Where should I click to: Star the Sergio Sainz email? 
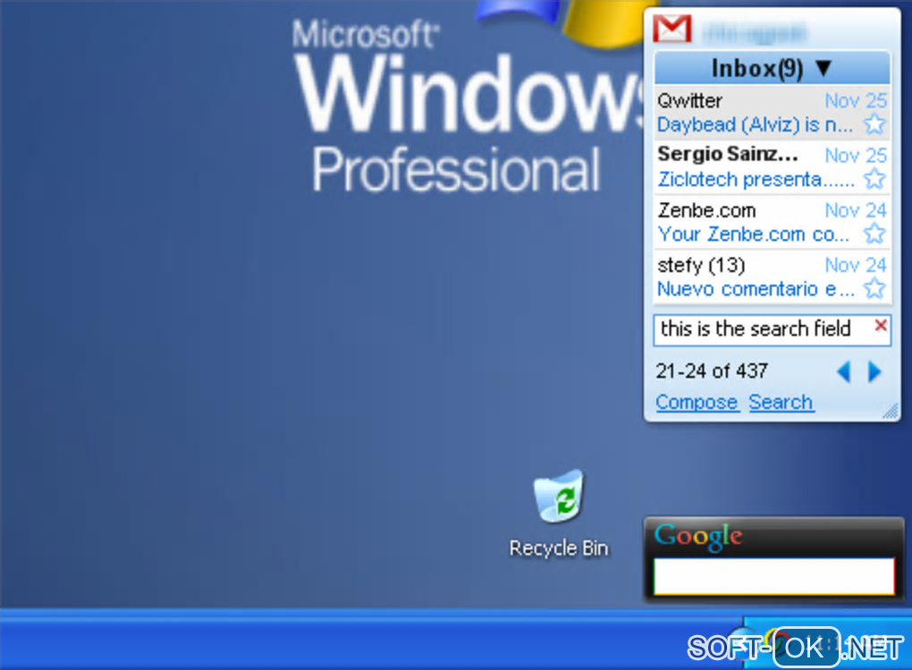874,179
